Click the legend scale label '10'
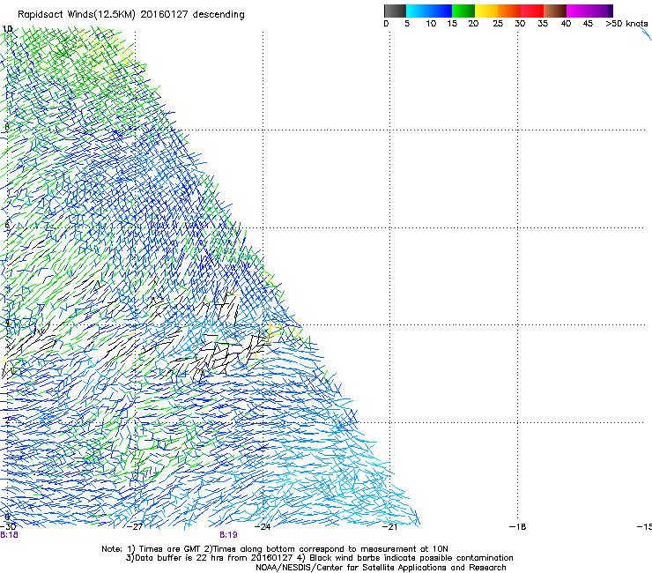The height and width of the screenshot is (573, 652). tap(431, 24)
